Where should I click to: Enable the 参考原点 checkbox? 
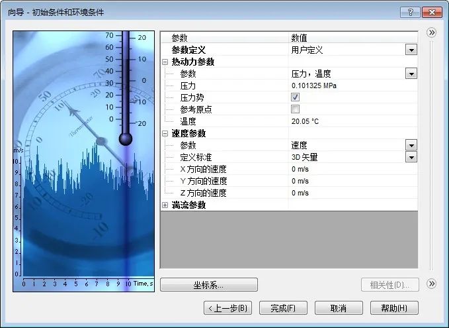tap(296, 109)
